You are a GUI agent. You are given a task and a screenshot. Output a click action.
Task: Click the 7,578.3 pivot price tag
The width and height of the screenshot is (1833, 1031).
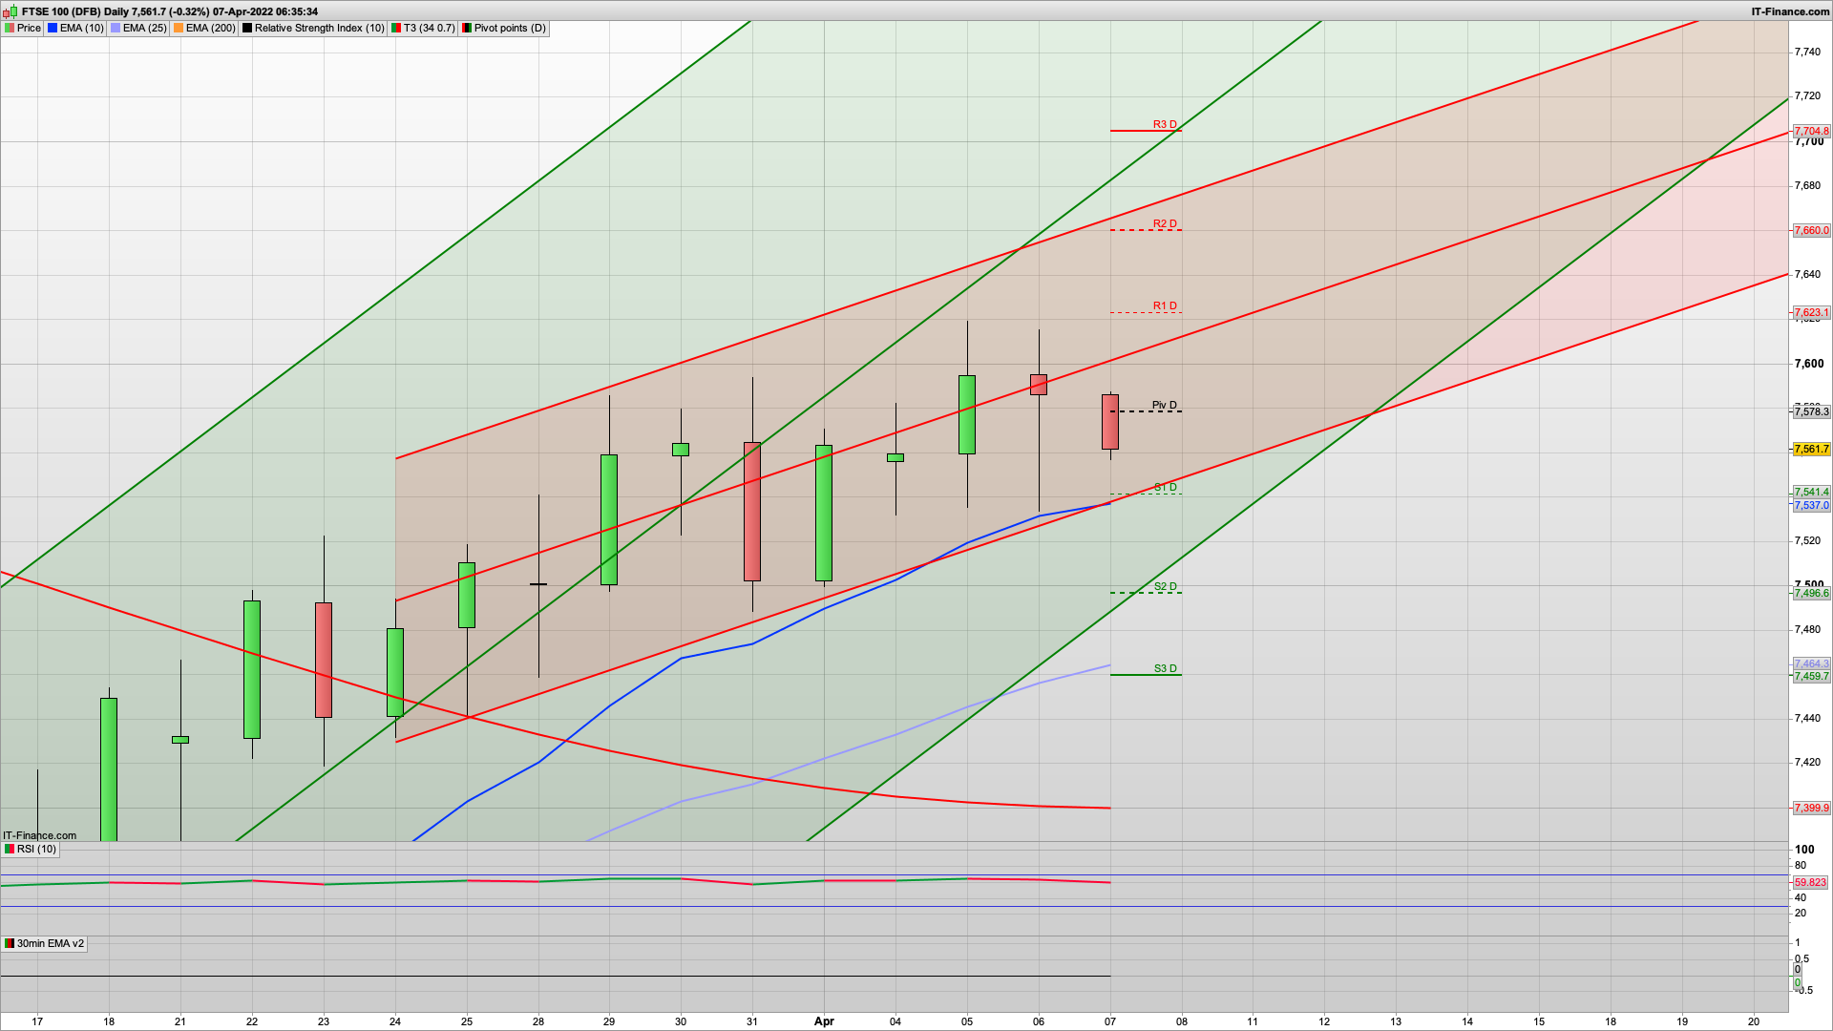point(1811,412)
